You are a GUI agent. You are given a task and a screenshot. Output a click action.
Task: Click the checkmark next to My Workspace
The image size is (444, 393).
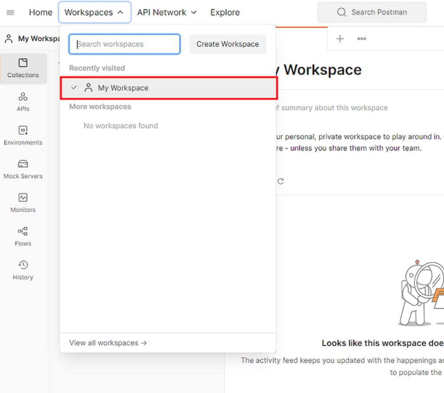(74, 88)
